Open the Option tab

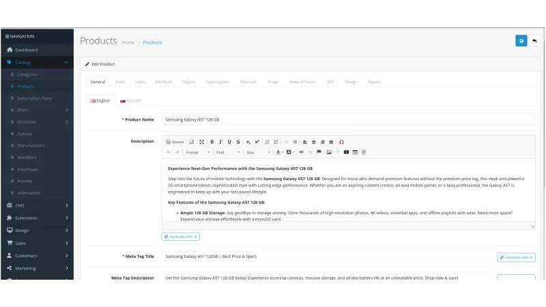pos(189,82)
